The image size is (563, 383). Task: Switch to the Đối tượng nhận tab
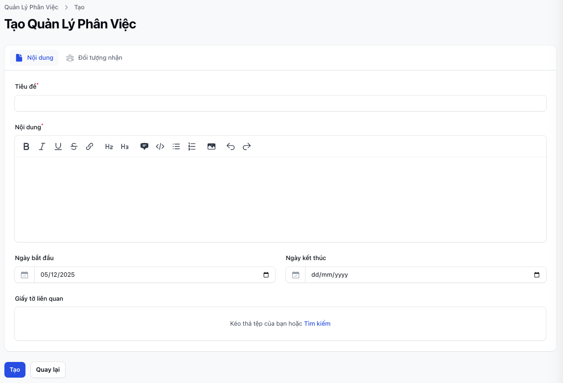(x=94, y=58)
